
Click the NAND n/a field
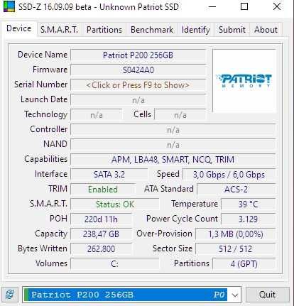[173, 145]
